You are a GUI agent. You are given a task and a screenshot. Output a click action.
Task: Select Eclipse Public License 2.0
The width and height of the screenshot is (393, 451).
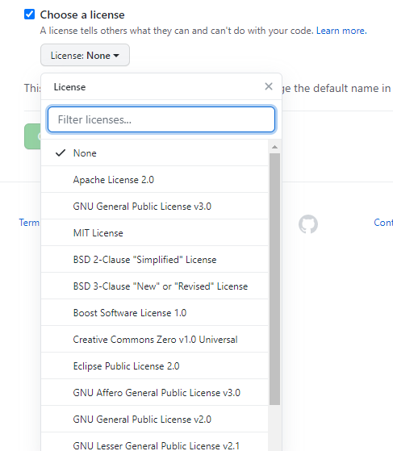click(x=154, y=366)
